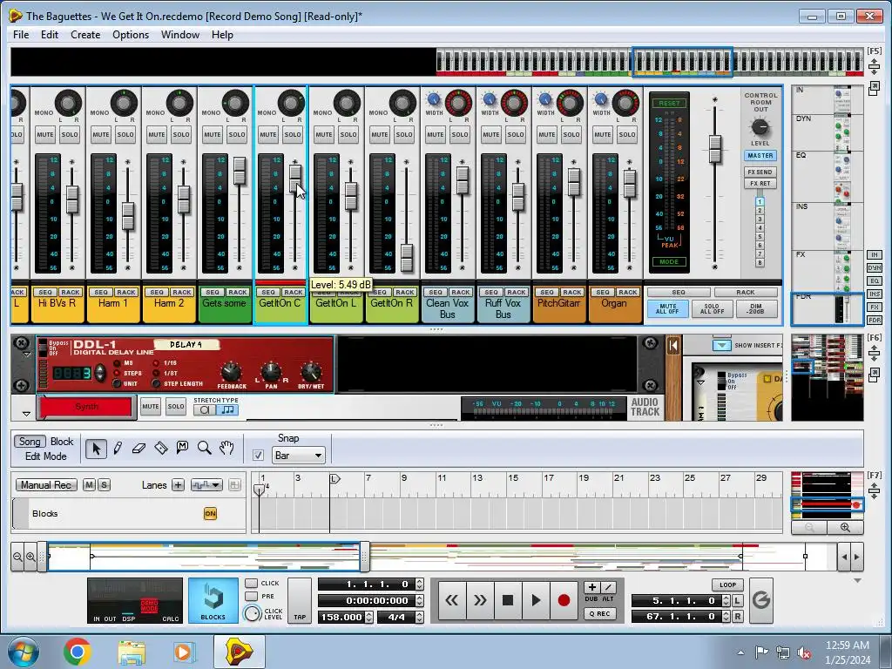Stop playback with the Stop button

coord(508,600)
